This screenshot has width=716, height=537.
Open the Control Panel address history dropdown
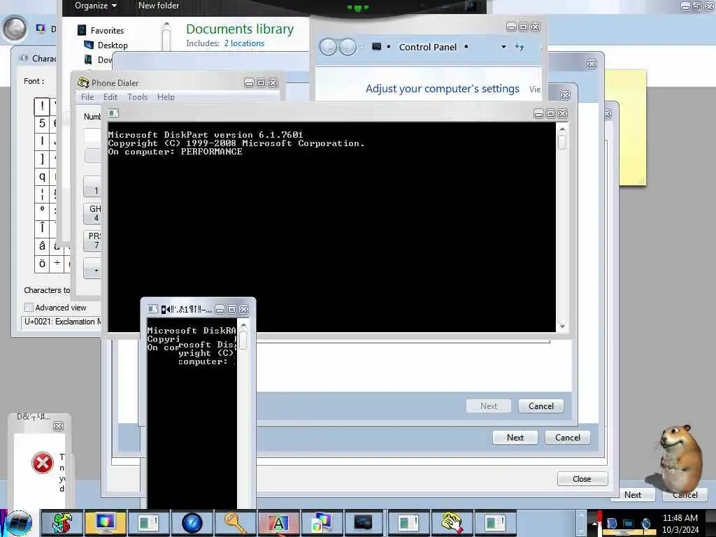503,47
